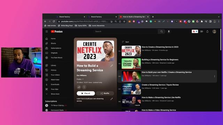Open 'How to Create a Streaming Service in 2023'
The width and height of the screenshot is (223, 125).
160,47
